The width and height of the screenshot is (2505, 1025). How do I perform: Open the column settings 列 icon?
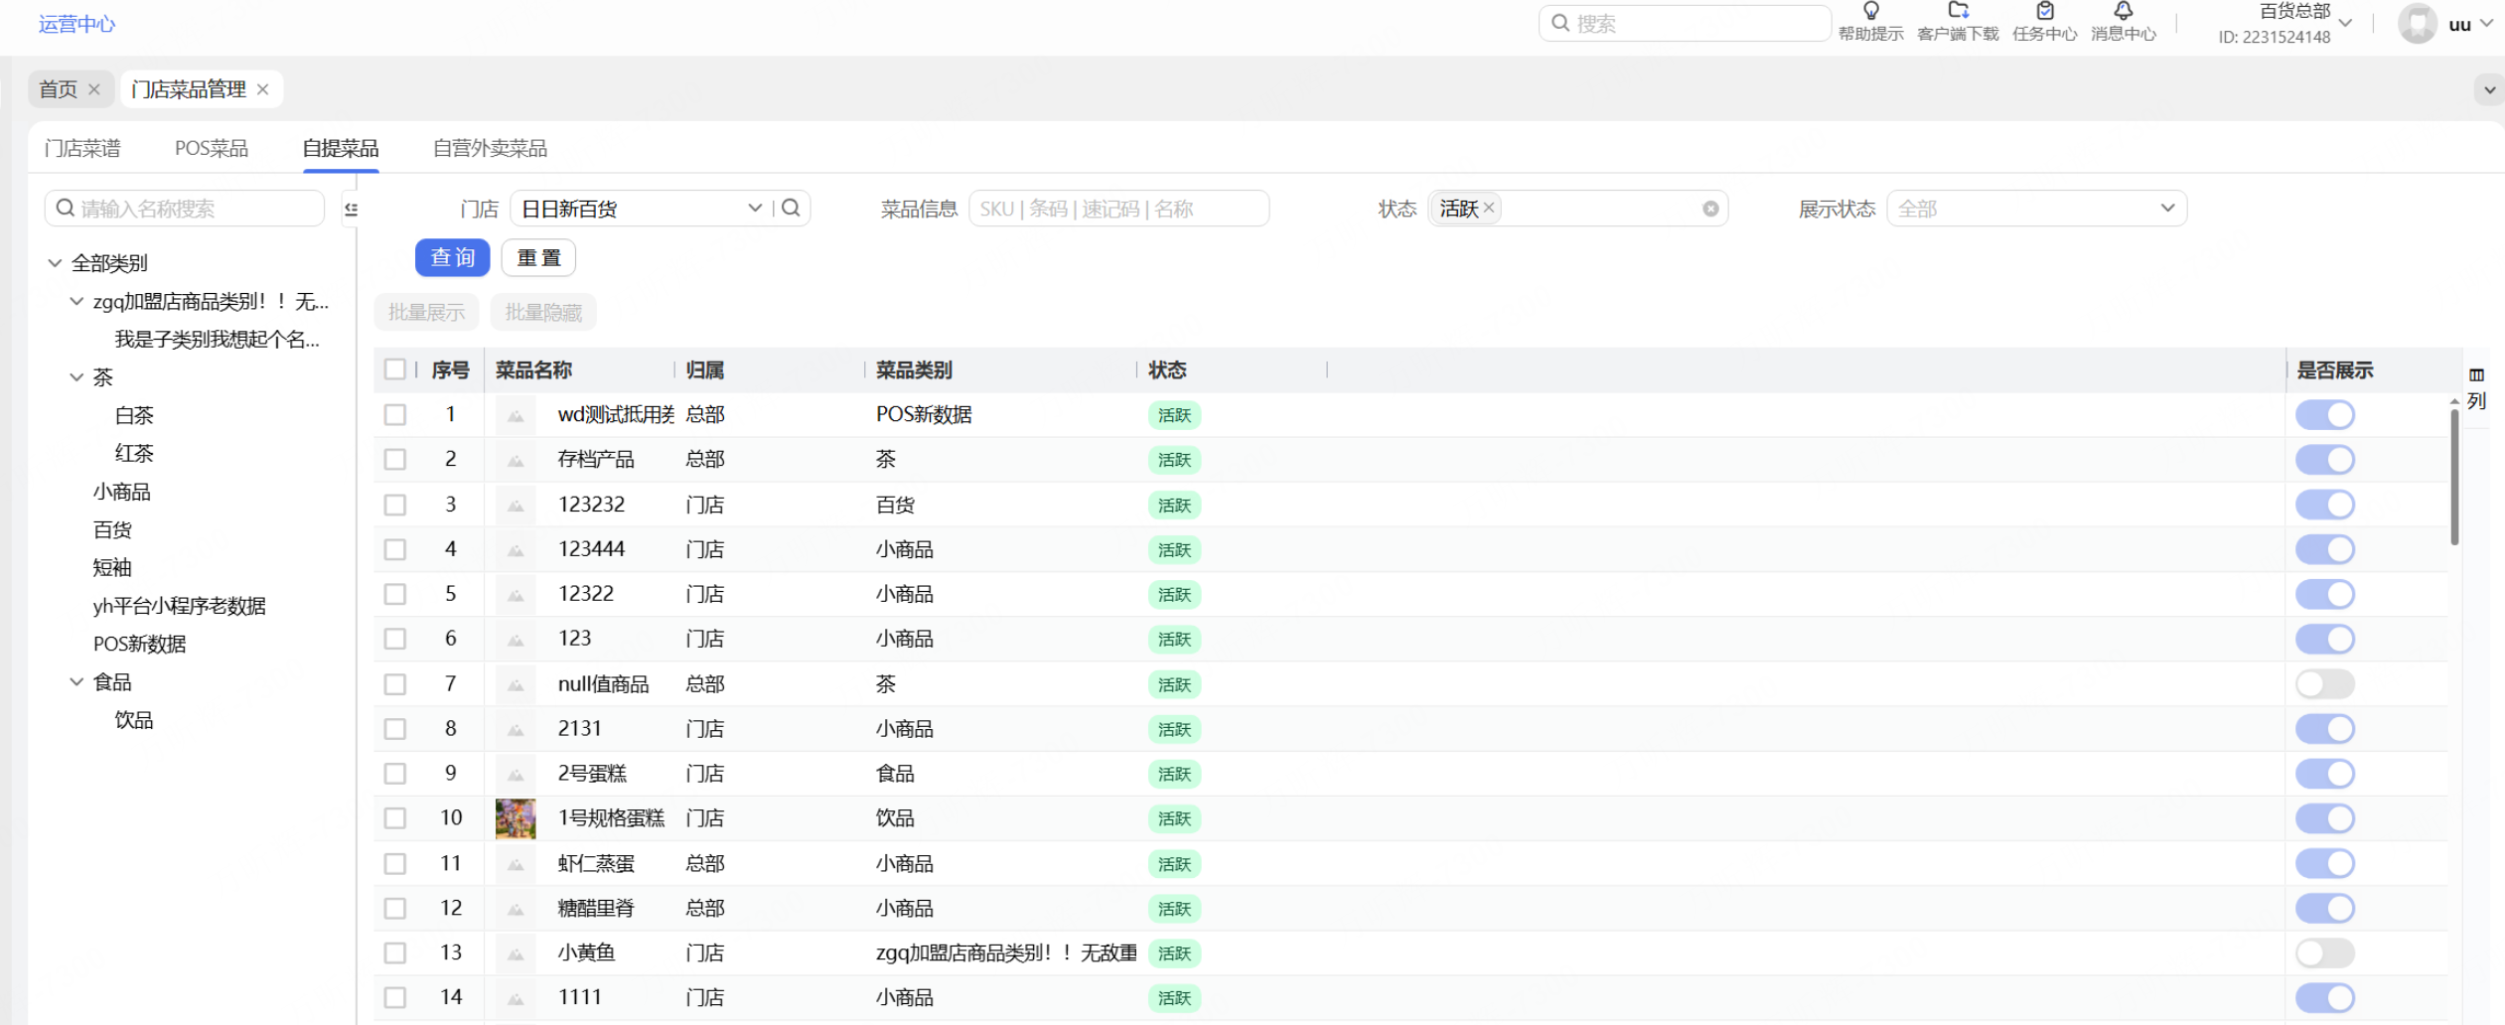[x=2476, y=387]
